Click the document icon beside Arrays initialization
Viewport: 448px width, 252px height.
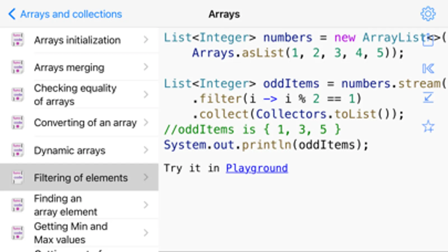pos(17,40)
